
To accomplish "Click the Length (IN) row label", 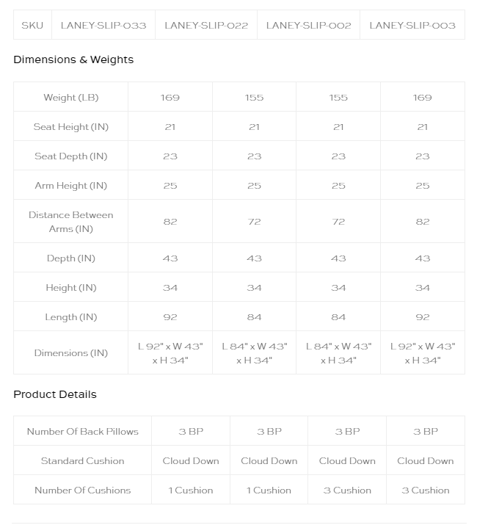I will pyautogui.click(x=71, y=317).
